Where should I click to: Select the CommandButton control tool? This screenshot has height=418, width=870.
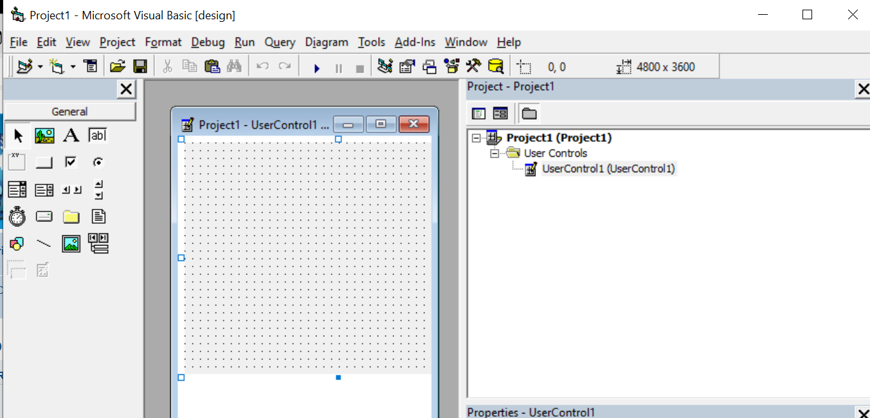click(x=44, y=163)
